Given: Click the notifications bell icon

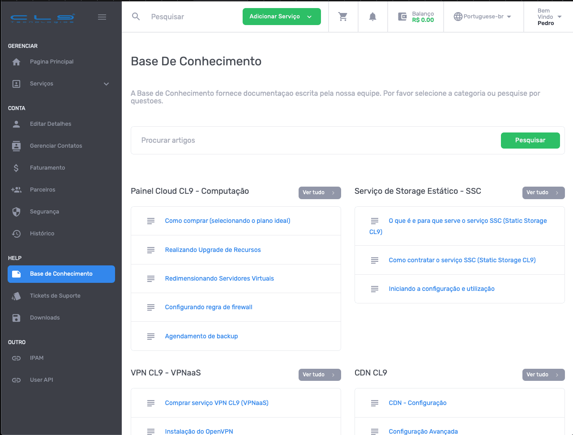Looking at the screenshot, I should pyautogui.click(x=372, y=17).
